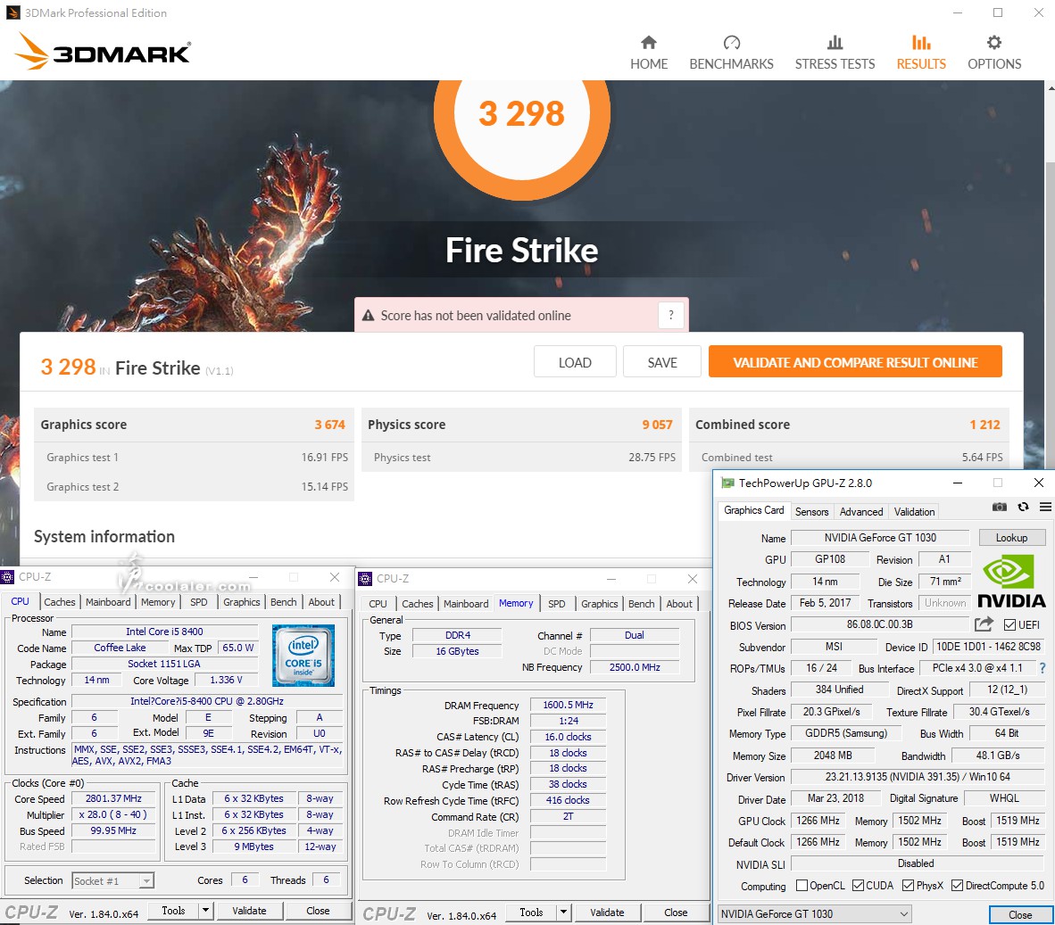Click the warning triangle icon on validation notice

(368, 315)
